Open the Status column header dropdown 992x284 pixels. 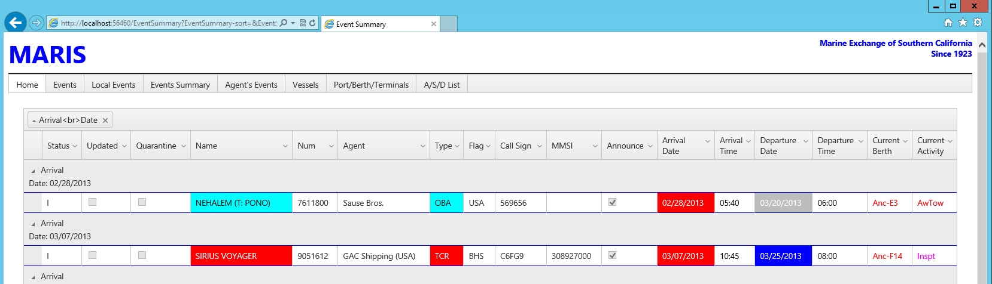pyautogui.click(x=75, y=146)
